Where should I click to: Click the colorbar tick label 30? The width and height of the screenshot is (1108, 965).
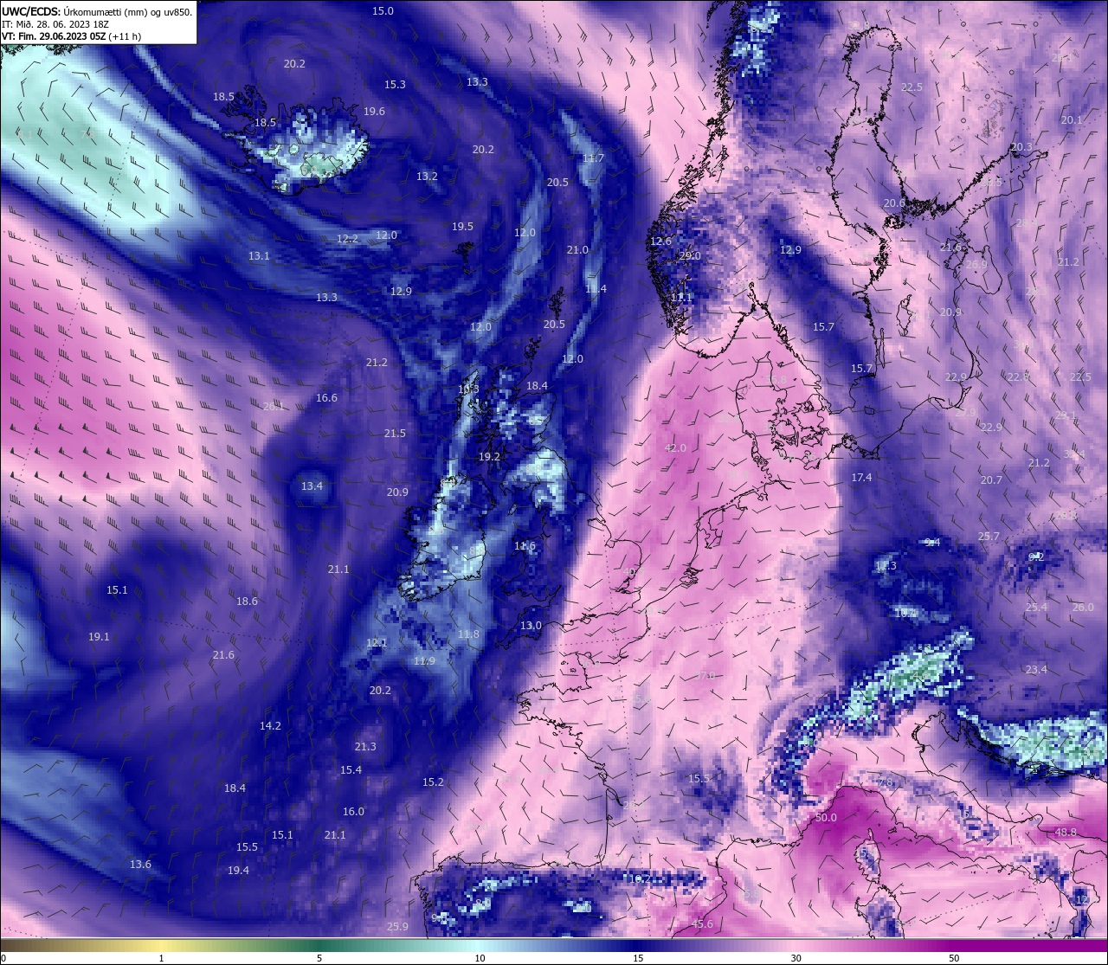(796, 958)
